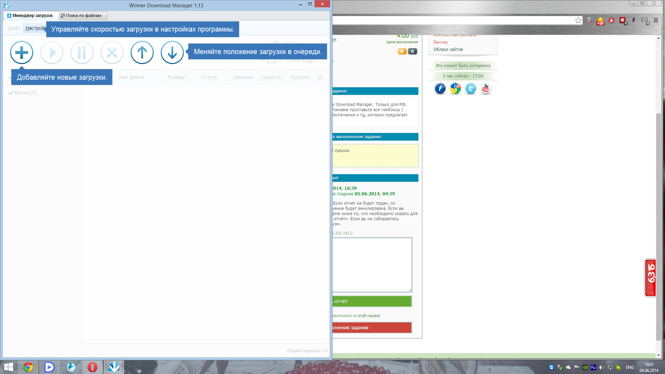Click the add new download plus button
Viewport: 665px width, 374px height.
(21, 53)
